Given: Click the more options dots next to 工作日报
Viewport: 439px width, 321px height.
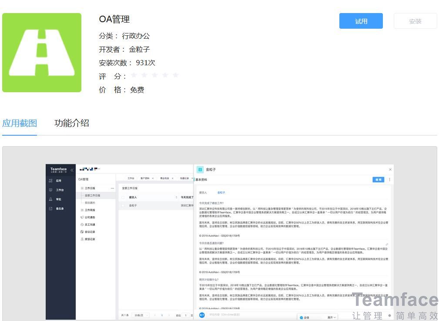Looking at the screenshot, I should click(x=112, y=187).
